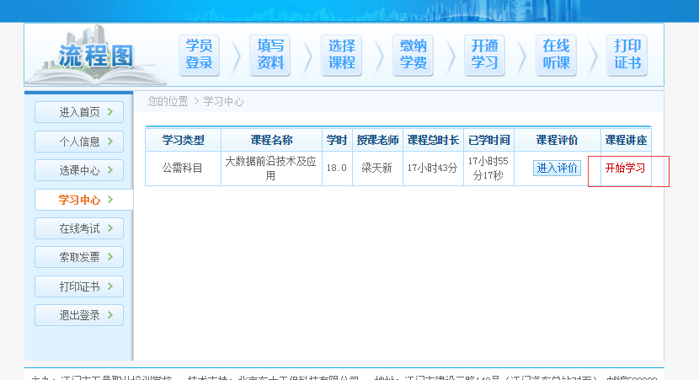Open 打印证书 in the sidebar menu

pyautogui.click(x=79, y=286)
